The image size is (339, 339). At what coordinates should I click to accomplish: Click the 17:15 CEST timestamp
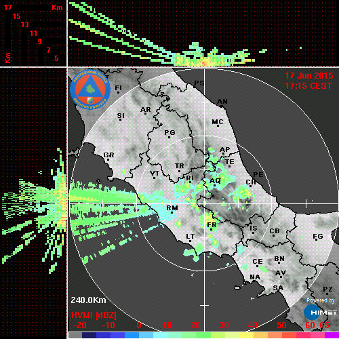point(308,86)
